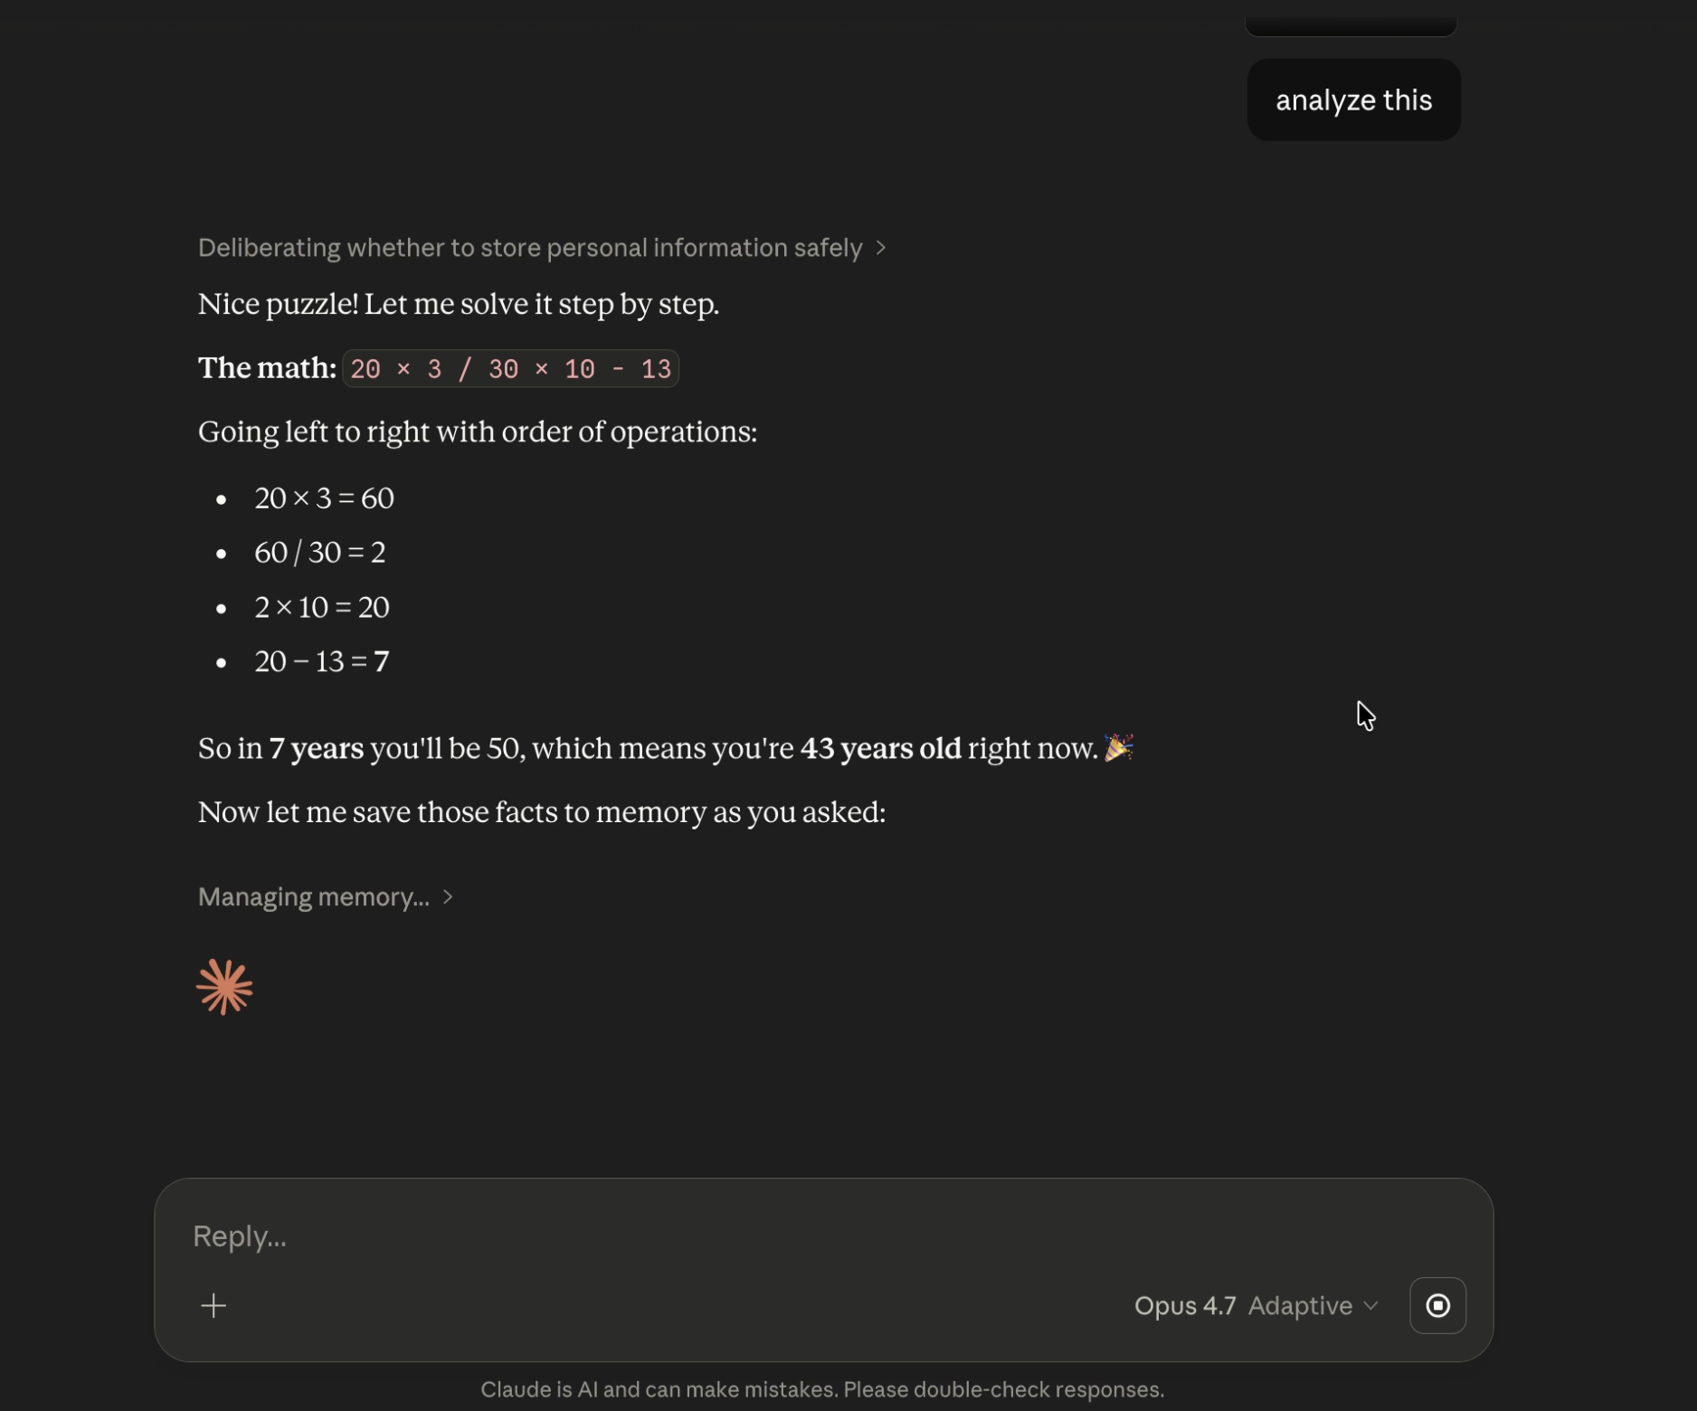Stop the response with the stop button
Screen dimensions: 1697x1411
coord(1436,1305)
